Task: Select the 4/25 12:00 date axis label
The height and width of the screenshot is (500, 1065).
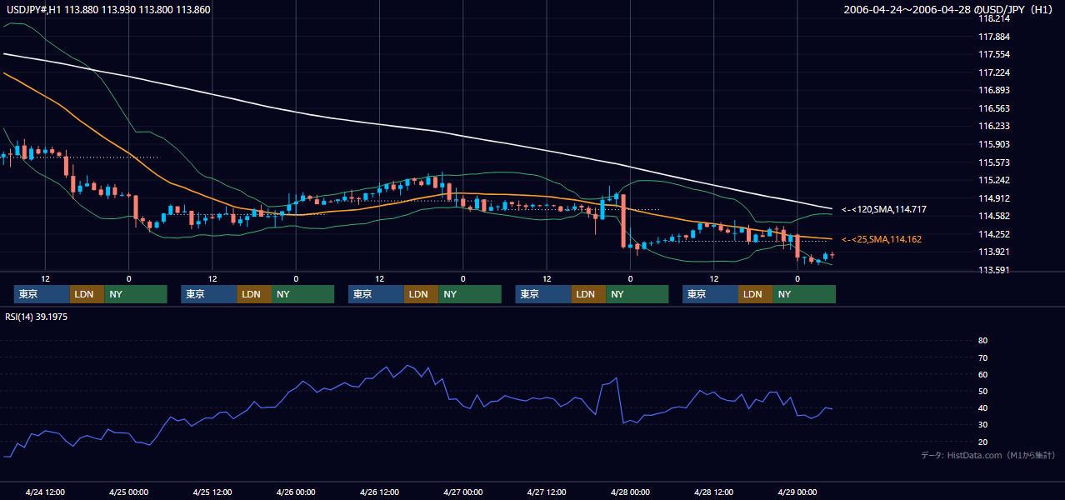Action: (x=212, y=492)
